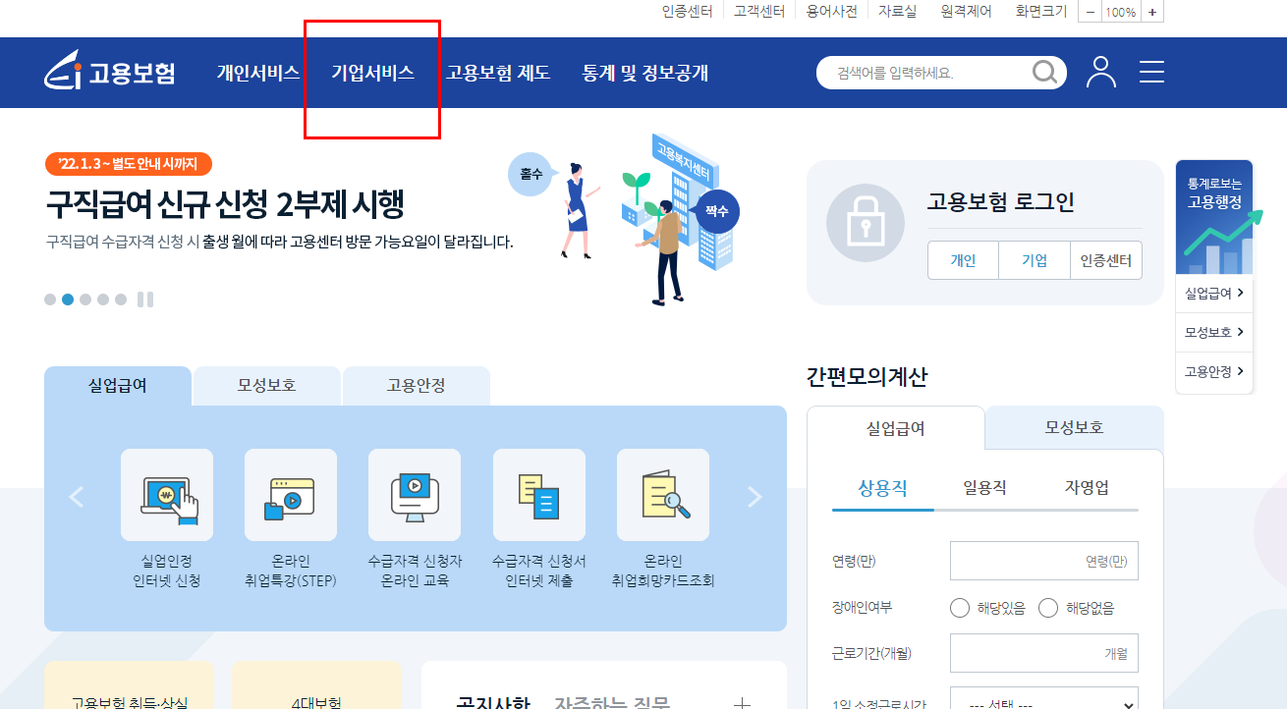Open 수급자격 신청자 온라인 교육 icon
The height and width of the screenshot is (709, 1287).
pyautogui.click(x=415, y=495)
